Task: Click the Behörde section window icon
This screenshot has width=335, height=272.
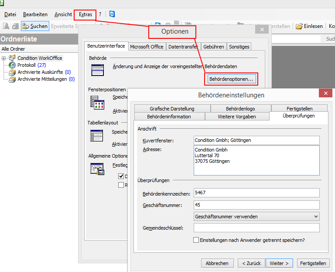Action: [97, 70]
